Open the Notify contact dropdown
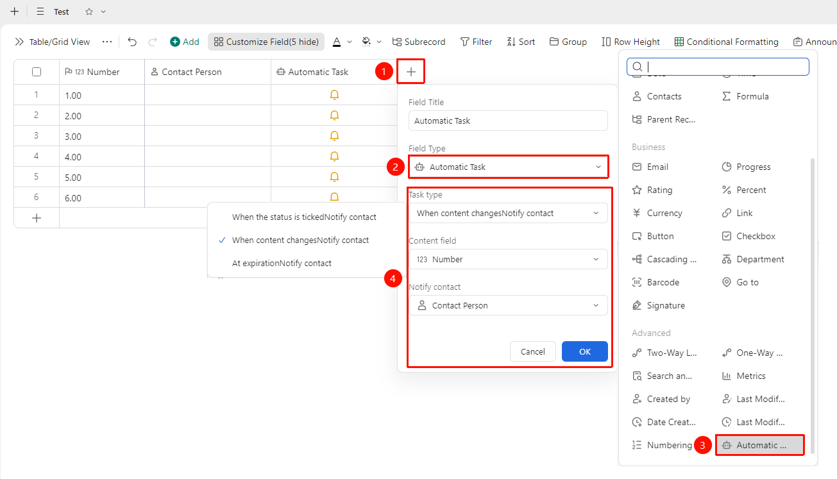The height and width of the screenshot is (479, 837). click(508, 305)
